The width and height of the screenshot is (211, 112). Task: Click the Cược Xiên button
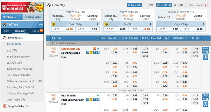(x=135, y=5)
